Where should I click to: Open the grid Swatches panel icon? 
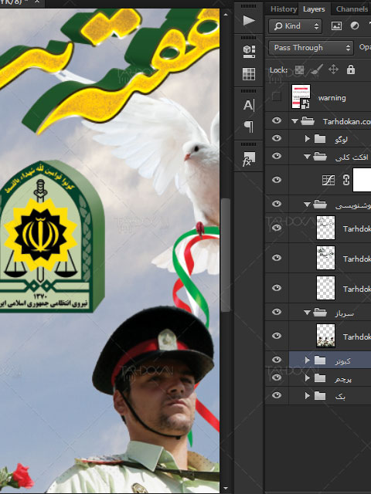pos(249,74)
